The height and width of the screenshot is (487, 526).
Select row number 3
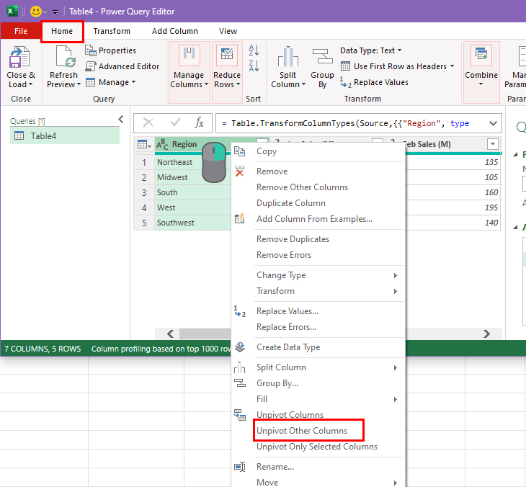click(144, 192)
